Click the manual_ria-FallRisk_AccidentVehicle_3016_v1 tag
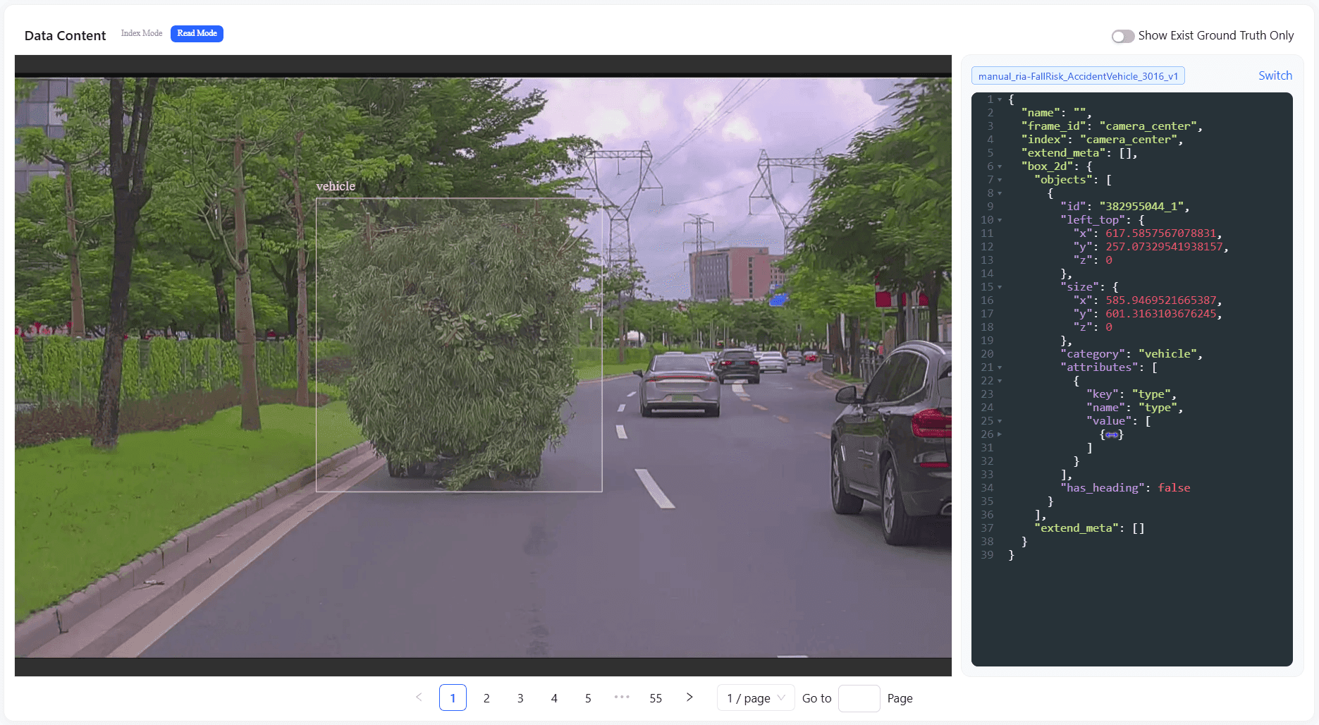Screen dimensions: 1319x725 coord(1077,76)
